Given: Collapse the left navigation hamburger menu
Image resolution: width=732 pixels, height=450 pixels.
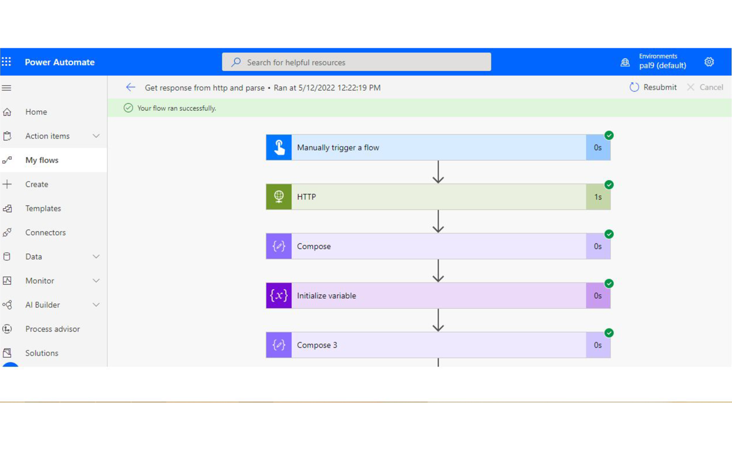Looking at the screenshot, I should click(x=7, y=88).
